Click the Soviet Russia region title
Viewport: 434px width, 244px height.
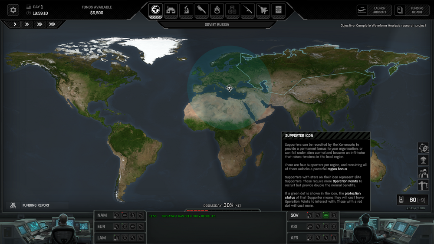(217, 25)
